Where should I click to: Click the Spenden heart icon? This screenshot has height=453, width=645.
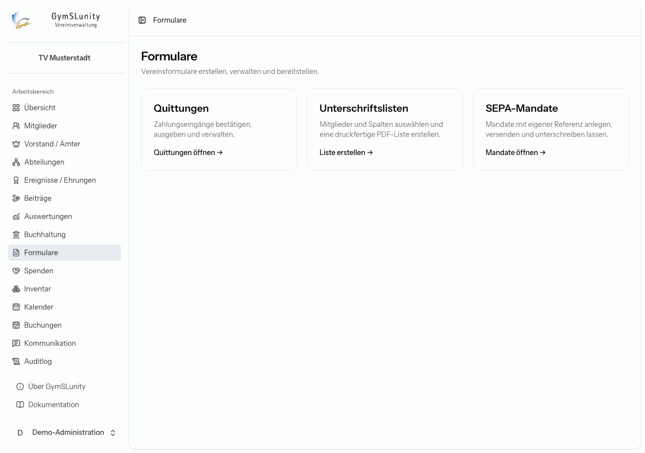(x=16, y=271)
